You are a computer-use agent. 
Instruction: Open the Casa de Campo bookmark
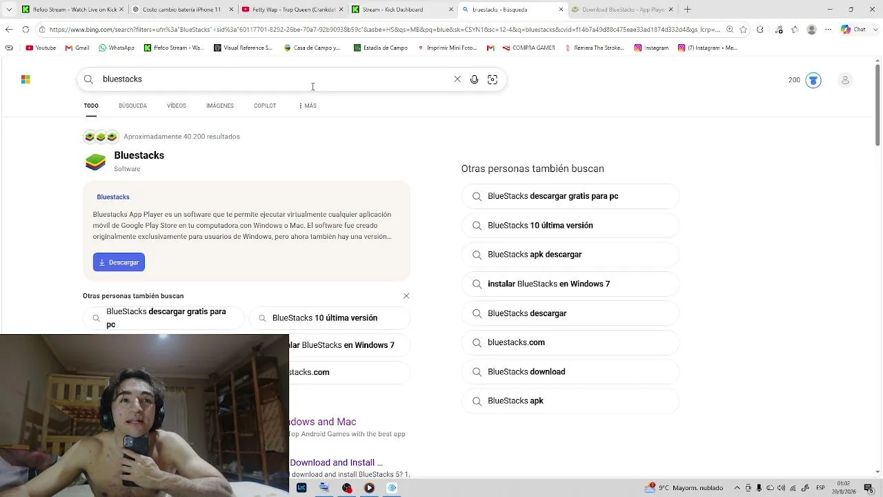(312, 48)
